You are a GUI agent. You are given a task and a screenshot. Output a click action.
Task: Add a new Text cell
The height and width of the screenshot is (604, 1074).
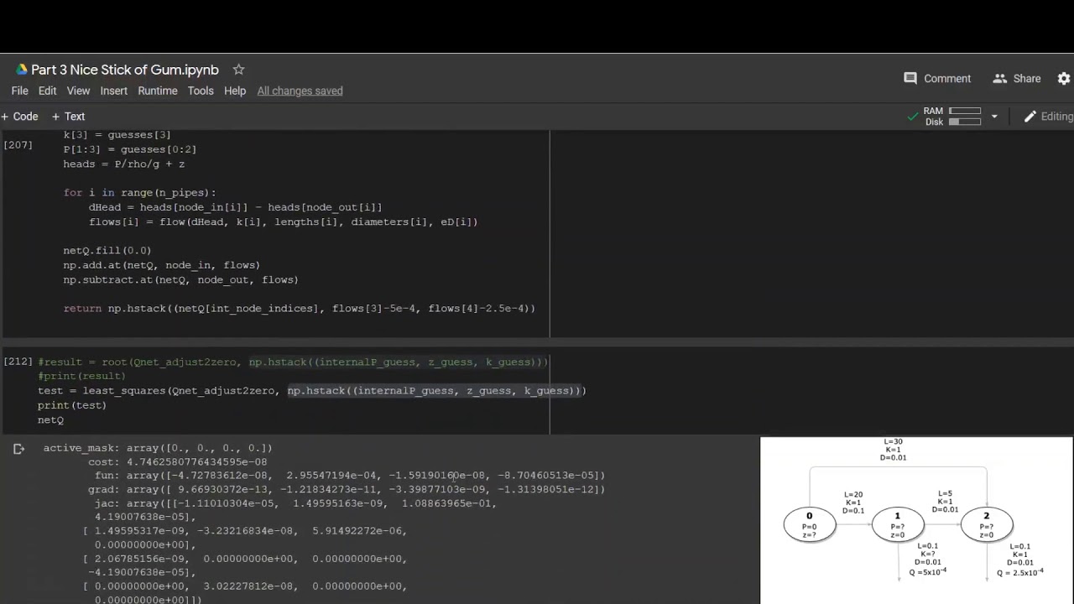click(x=68, y=117)
